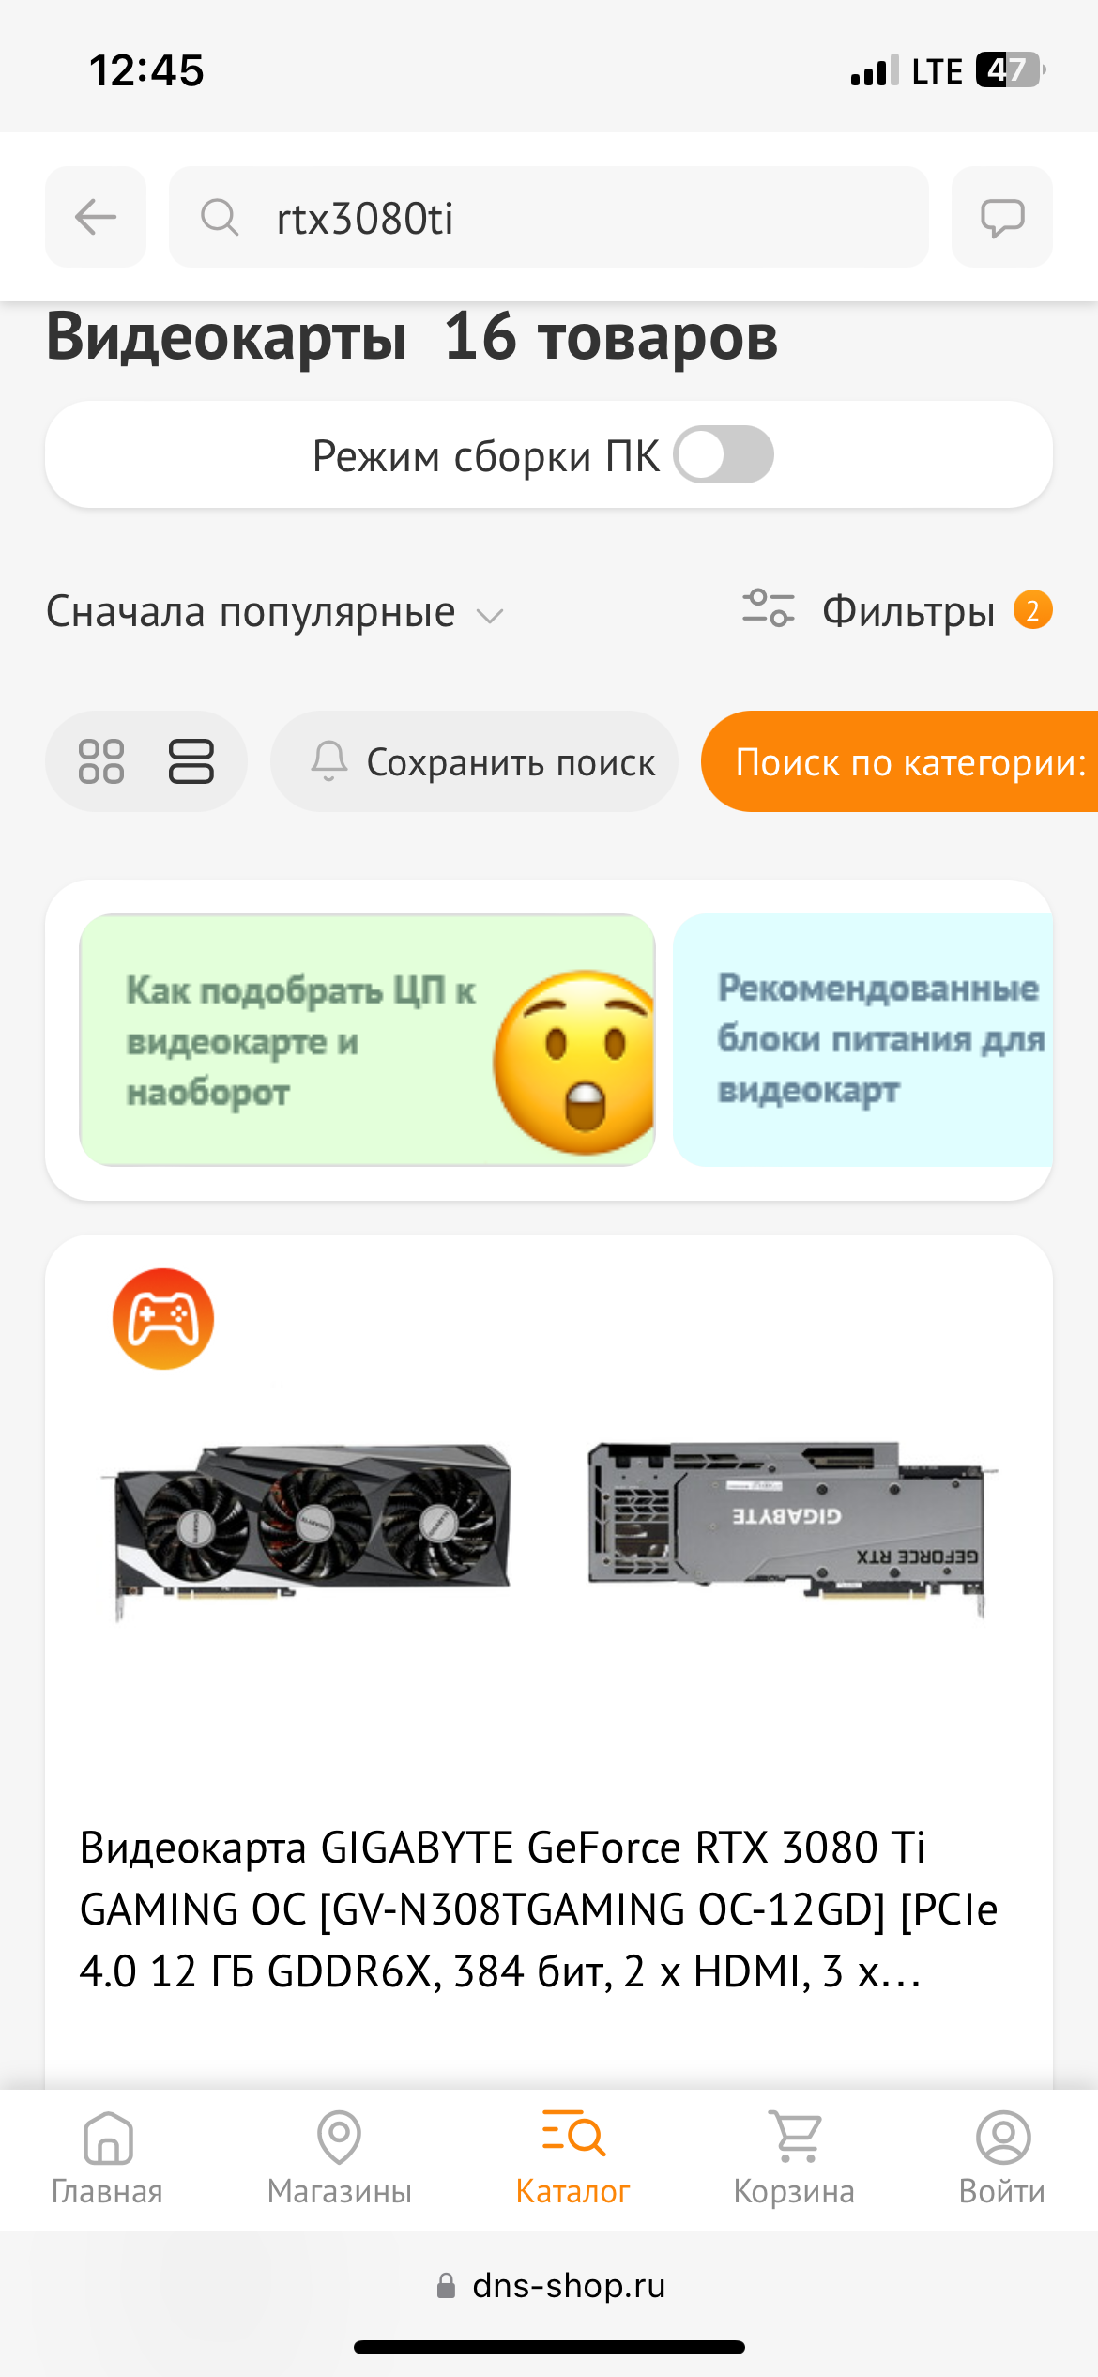The width and height of the screenshot is (1098, 2377).
Task: Click the sort chevron arrow
Action: click(490, 616)
